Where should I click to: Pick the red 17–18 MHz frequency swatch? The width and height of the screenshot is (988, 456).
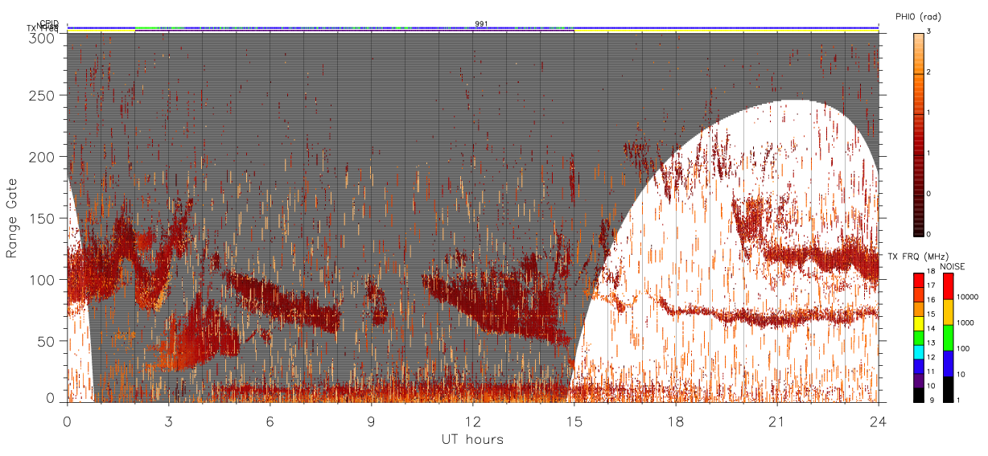[x=920, y=281]
